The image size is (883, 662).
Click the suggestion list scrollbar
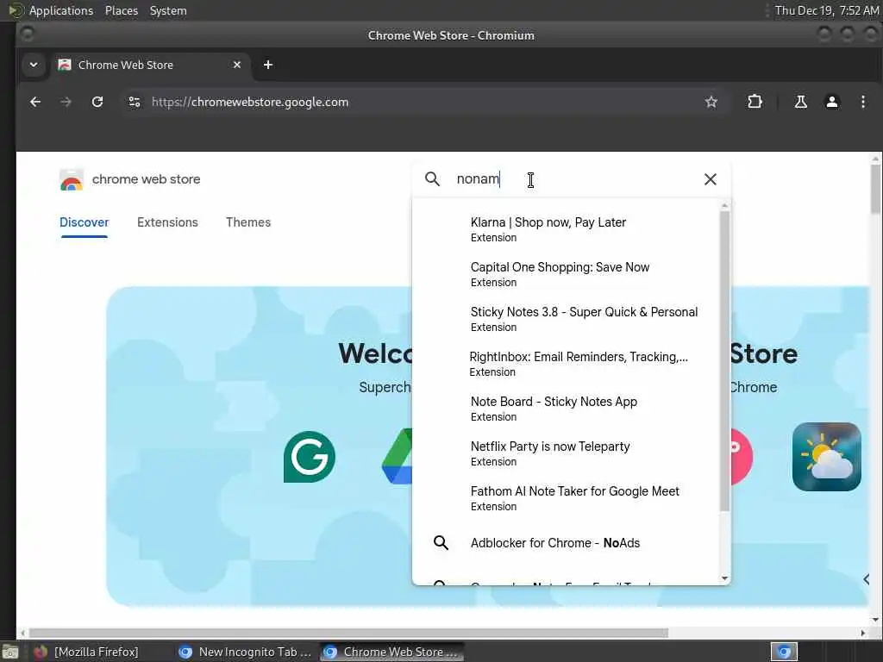coord(724,361)
